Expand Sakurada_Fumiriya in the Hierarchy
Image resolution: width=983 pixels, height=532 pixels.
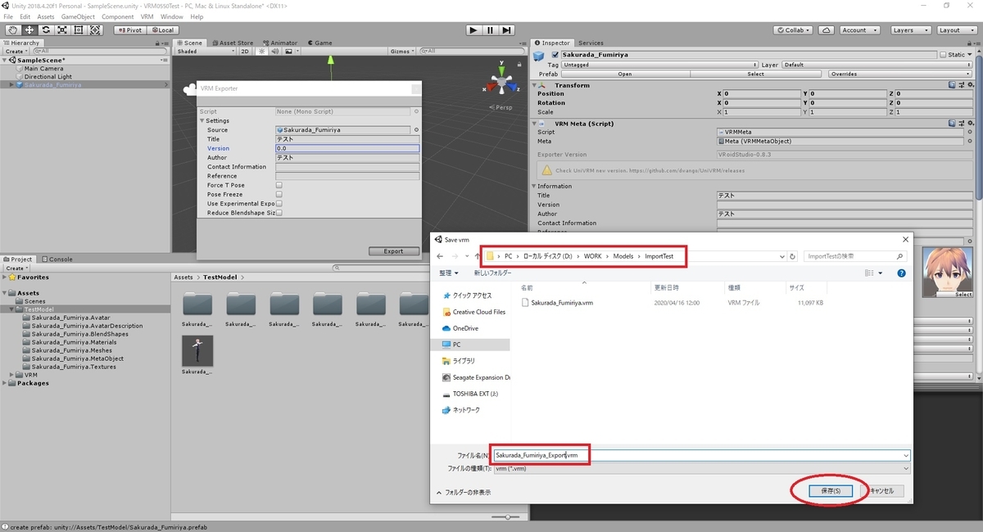coord(11,85)
